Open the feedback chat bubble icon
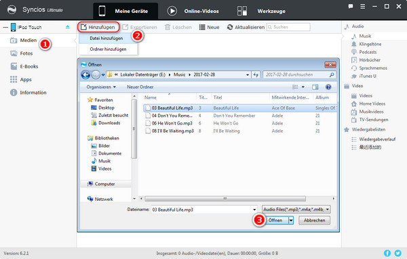Screen dimensions: 407x259 pos(351,7)
